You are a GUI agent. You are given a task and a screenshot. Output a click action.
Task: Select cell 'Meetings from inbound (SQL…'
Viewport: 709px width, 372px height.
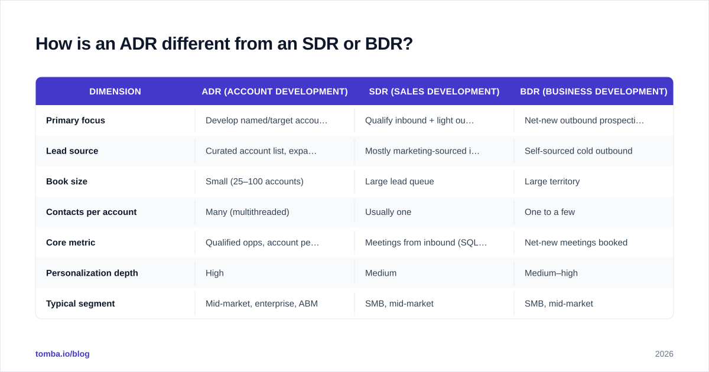pyautogui.click(x=434, y=243)
